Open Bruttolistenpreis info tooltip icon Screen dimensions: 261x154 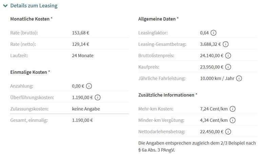tap(228, 56)
